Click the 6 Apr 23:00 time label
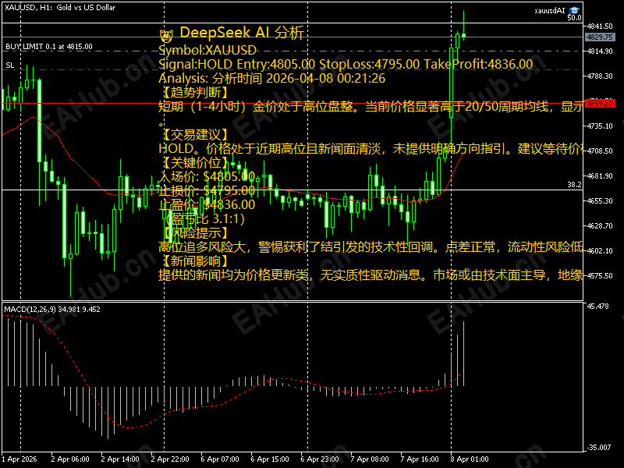 (320, 459)
